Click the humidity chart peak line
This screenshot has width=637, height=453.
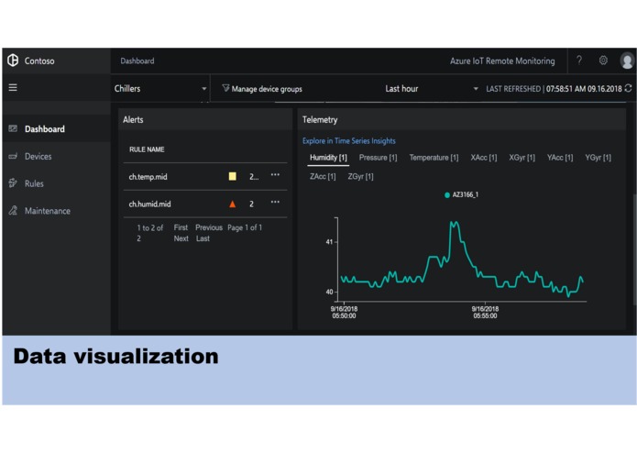pos(455,223)
